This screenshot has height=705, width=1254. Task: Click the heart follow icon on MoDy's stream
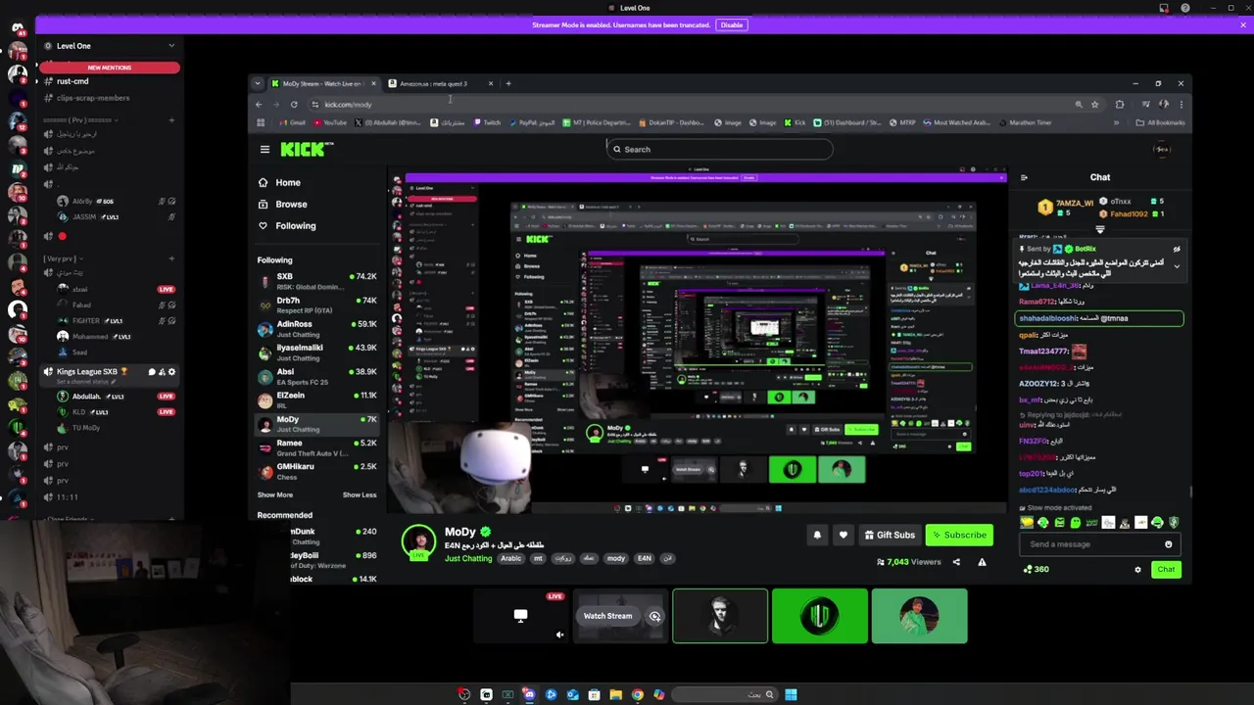(x=843, y=535)
